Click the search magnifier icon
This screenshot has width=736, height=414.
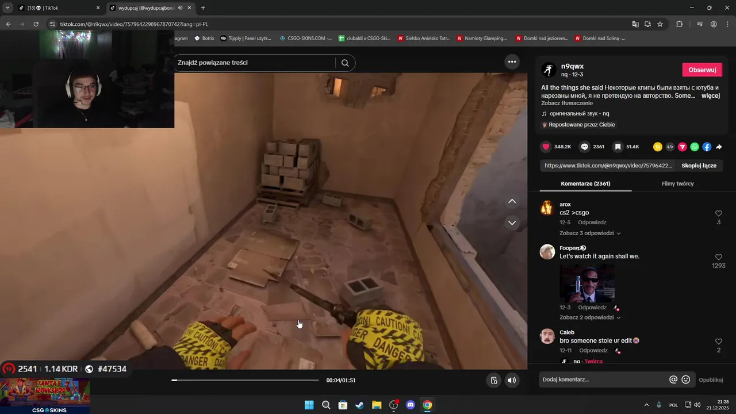(x=345, y=63)
